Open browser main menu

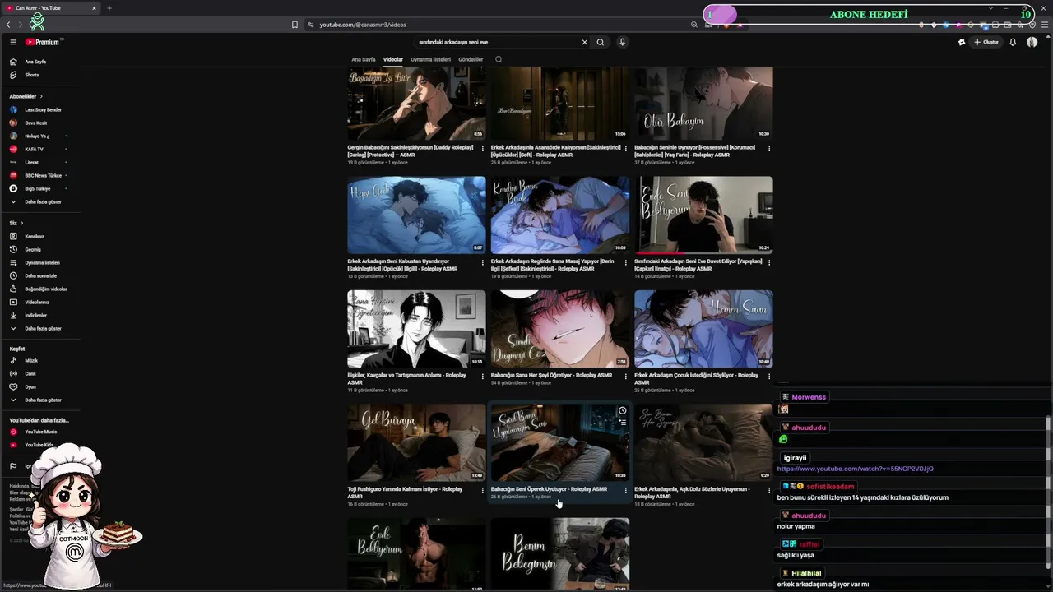tap(1045, 25)
